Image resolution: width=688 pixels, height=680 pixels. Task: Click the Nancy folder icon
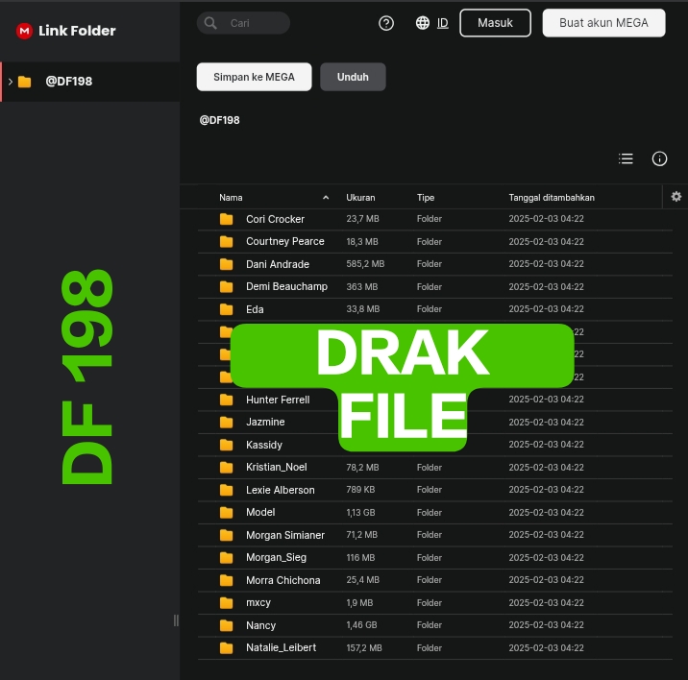pyautogui.click(x=227, y=625)
